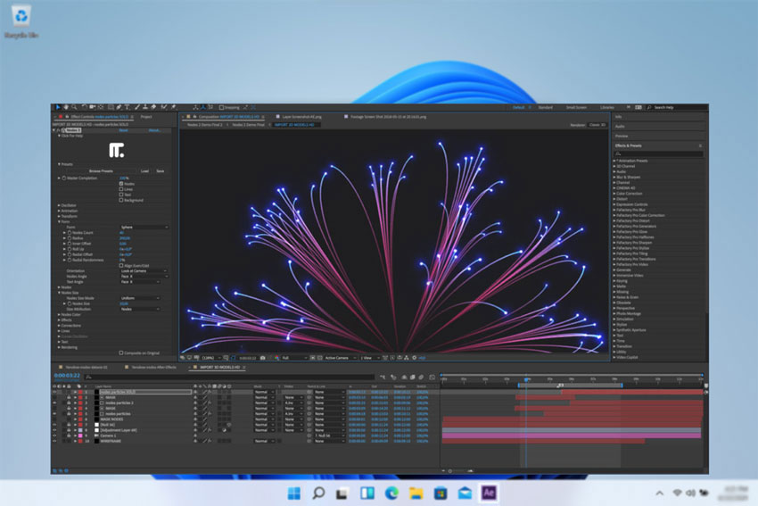Expand the Transform property group
Viewport: 758px width, 506px height.
[59, 216]
